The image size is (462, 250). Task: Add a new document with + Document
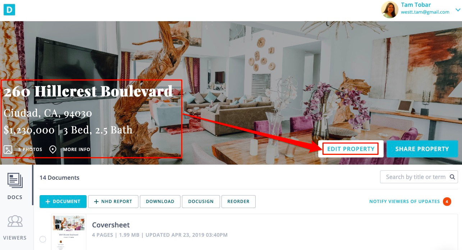tap(63, 202)
